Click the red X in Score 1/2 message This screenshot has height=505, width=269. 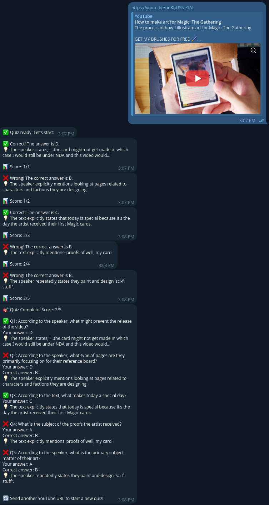[5, 178]
